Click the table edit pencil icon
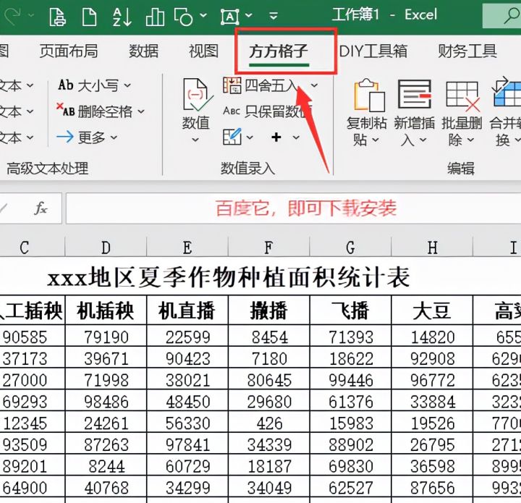The width and height of the screenshot is (521, 503). coord(232,137)
